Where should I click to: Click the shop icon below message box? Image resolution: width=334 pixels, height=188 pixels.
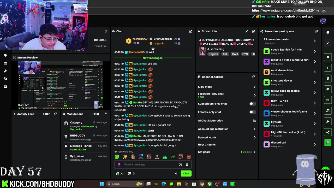point(129,174)
